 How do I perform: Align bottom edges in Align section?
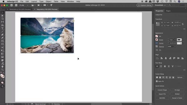coord(183,58)
